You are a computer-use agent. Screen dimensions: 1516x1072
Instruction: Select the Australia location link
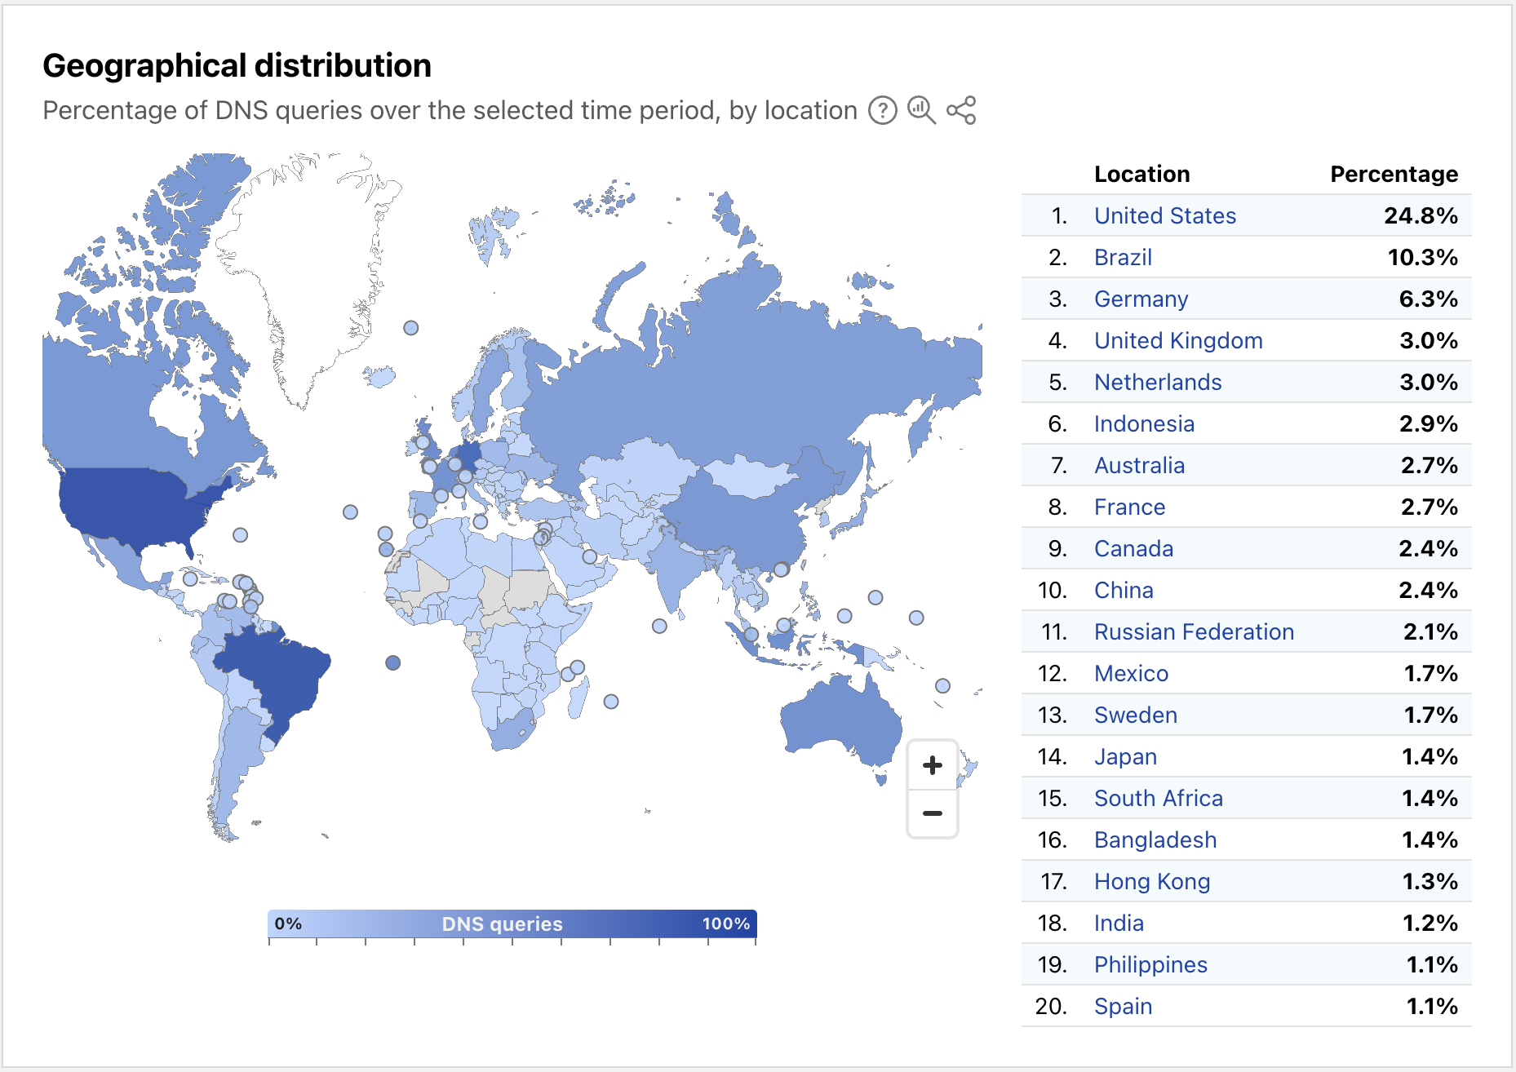[1139, 465]
